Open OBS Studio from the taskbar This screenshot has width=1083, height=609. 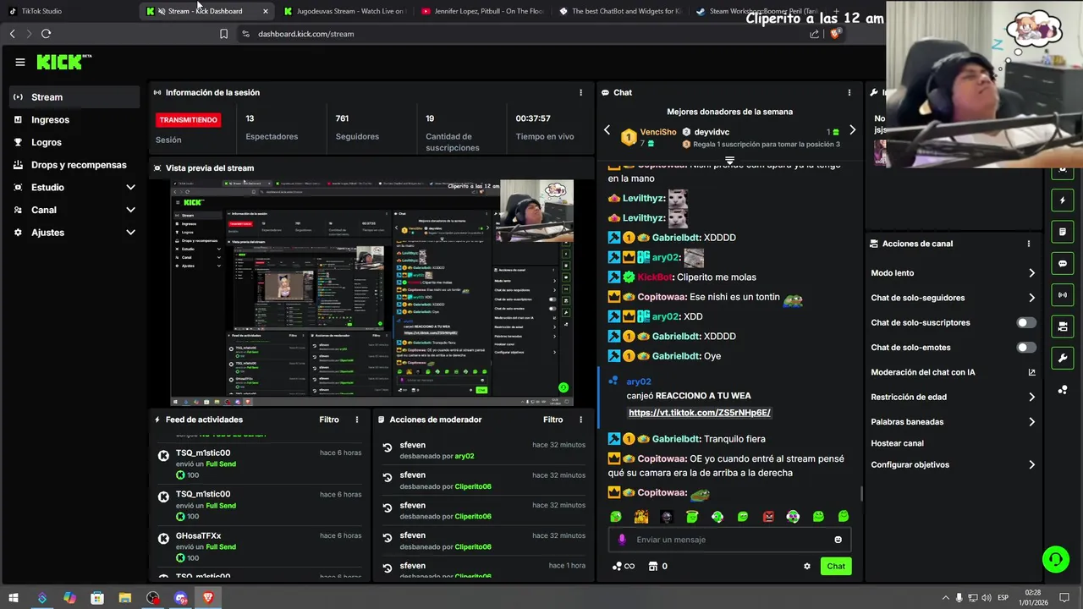click(152, 598)
